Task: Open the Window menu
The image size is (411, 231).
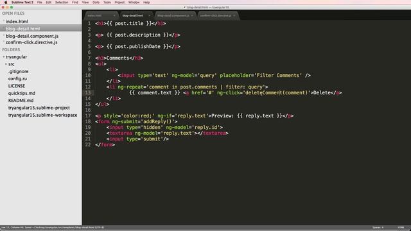Action: point(134,3)
